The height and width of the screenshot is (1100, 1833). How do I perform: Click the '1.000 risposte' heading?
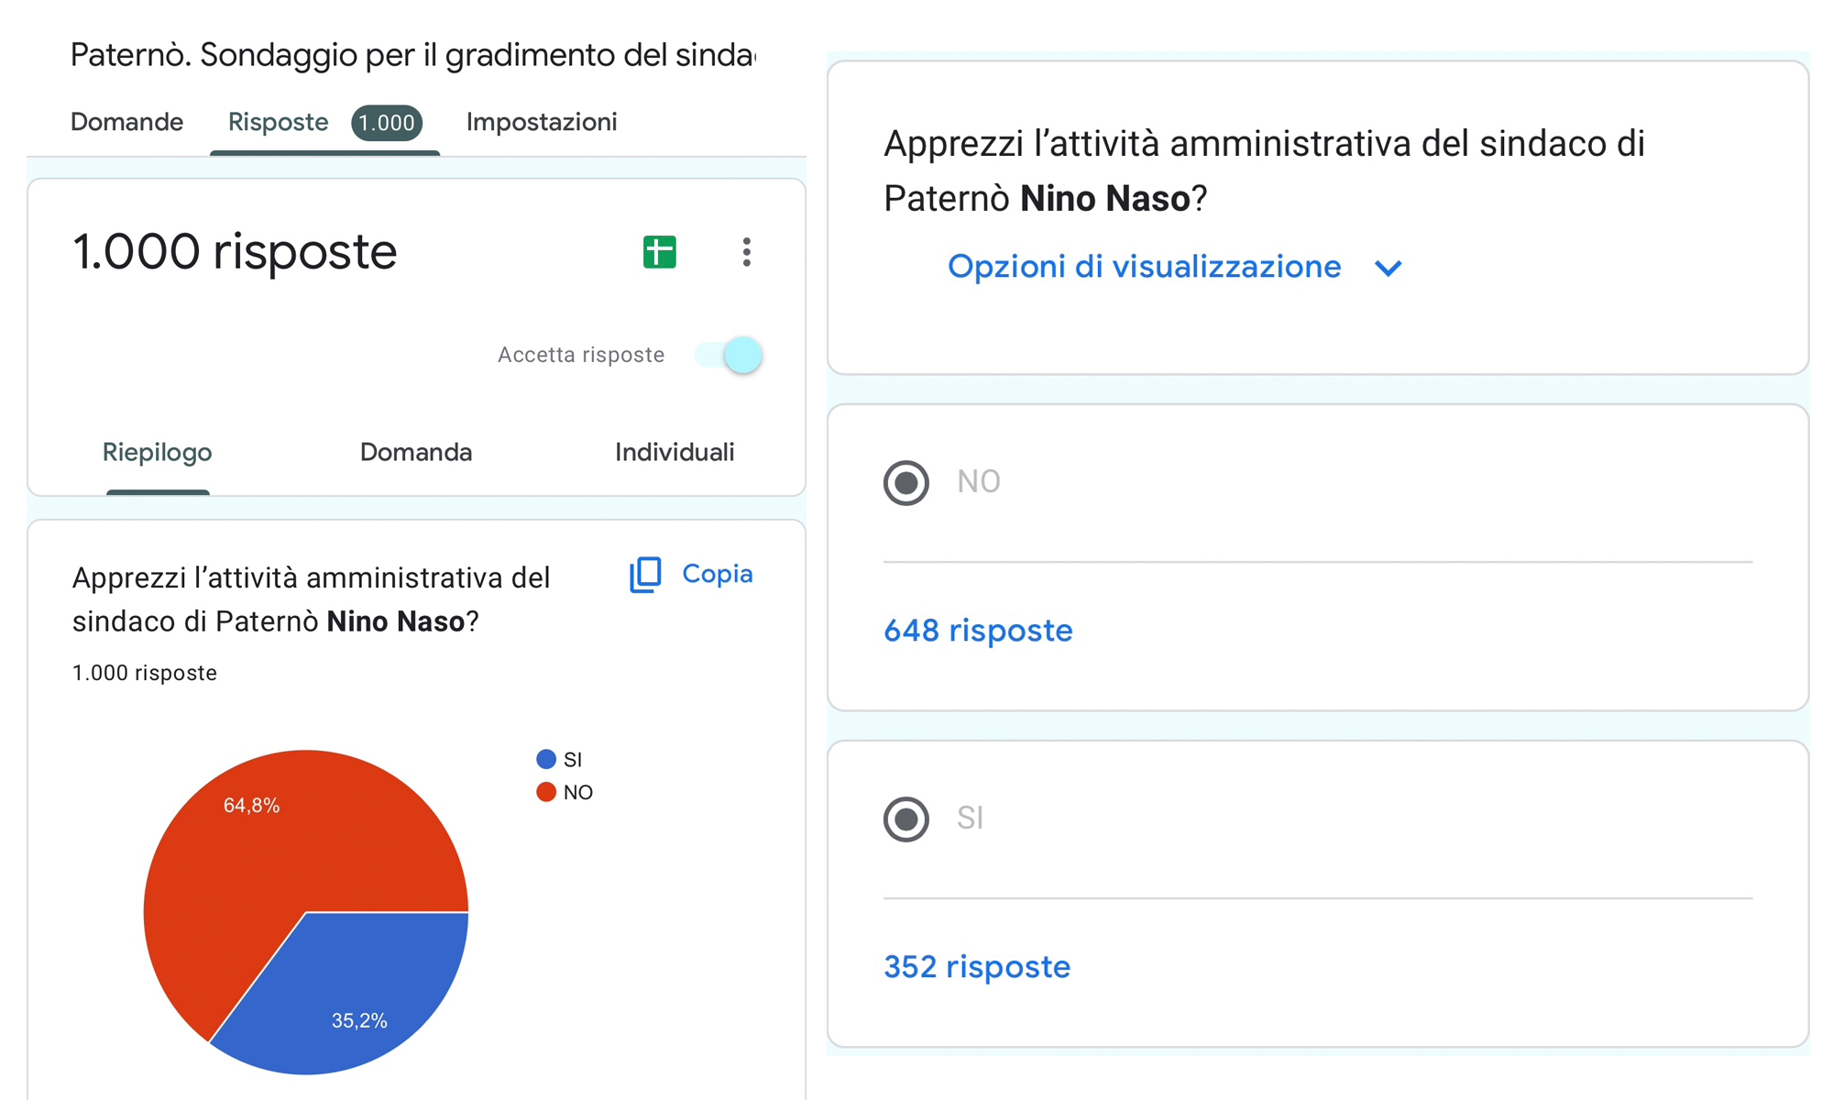pos(235,252)
